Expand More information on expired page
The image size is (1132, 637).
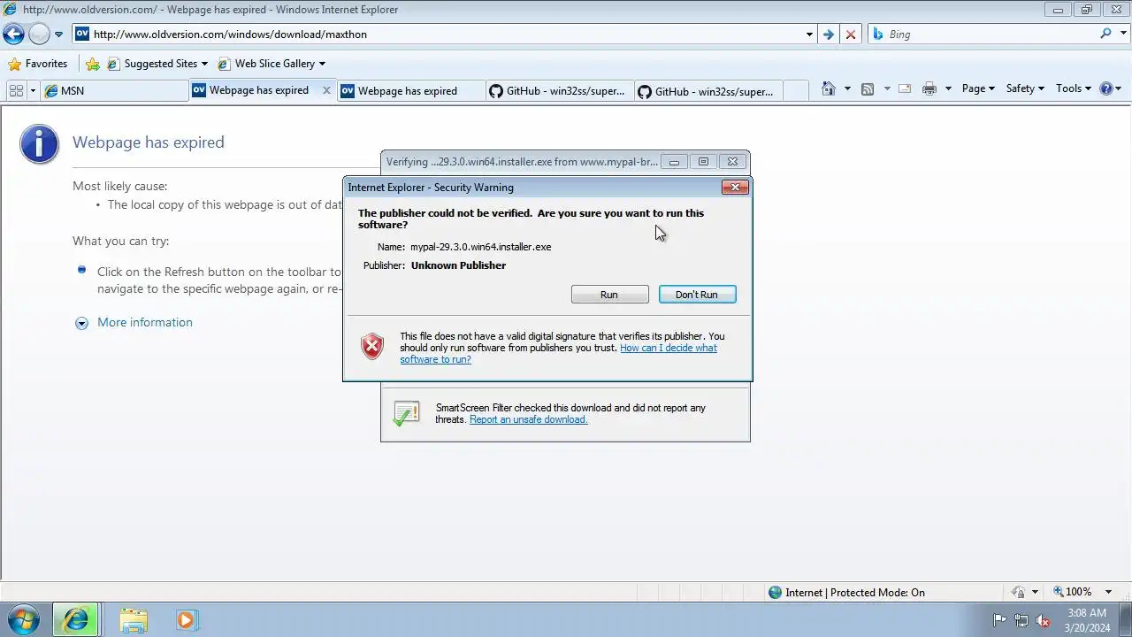[144, 323]
